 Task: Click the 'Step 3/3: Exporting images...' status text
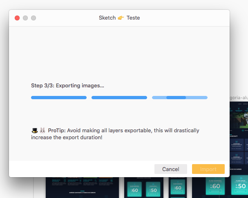coord(67,85)
